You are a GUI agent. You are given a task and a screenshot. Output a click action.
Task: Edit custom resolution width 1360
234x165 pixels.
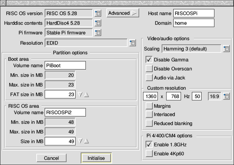coord(150,96)
